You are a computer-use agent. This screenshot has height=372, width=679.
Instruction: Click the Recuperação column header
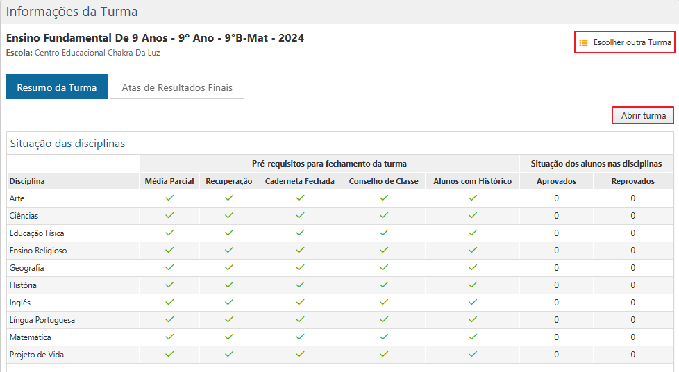coord(228,181)
